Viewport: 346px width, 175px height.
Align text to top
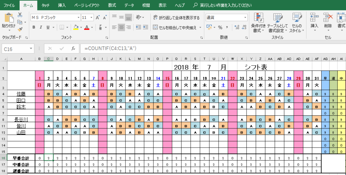[114, 17]
